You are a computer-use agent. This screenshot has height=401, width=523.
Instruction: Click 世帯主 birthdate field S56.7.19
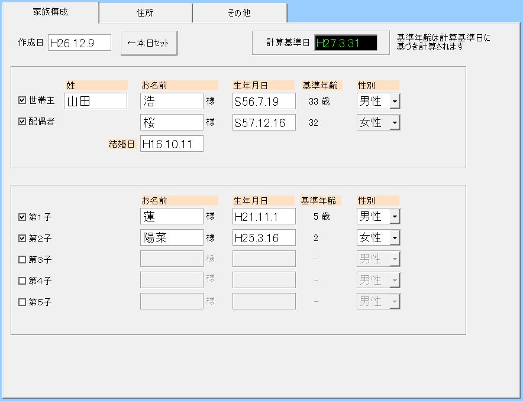pyautogui.click(x=264, y=101)
